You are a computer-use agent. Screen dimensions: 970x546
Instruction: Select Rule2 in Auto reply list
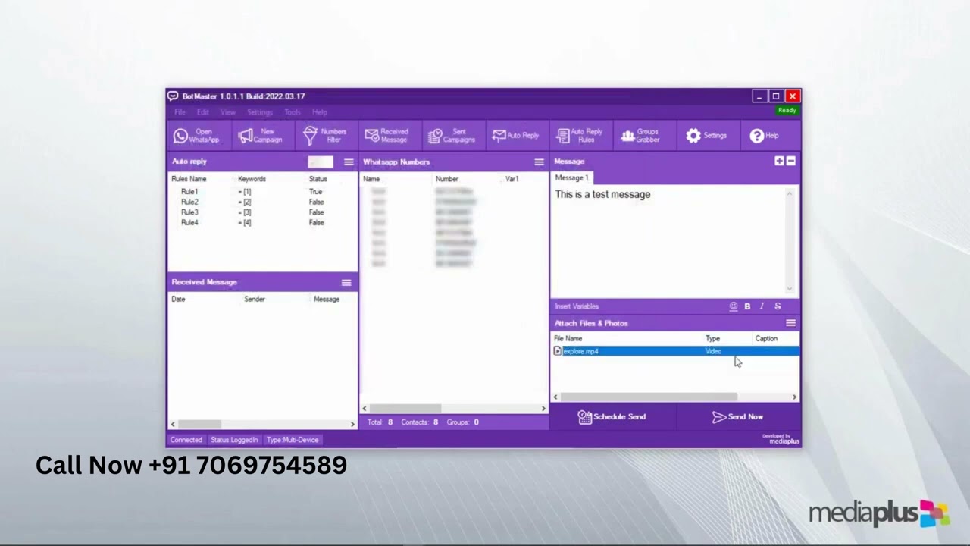[x=189, y=202]
